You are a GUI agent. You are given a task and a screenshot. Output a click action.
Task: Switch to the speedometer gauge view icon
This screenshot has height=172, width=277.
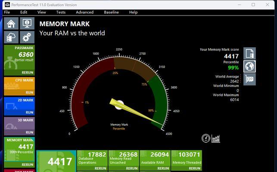pos(206,138)
